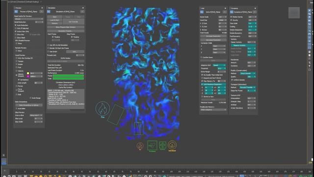The image size is (314, 177).
Task: Close the Grid floating panel
Action: 225,8
